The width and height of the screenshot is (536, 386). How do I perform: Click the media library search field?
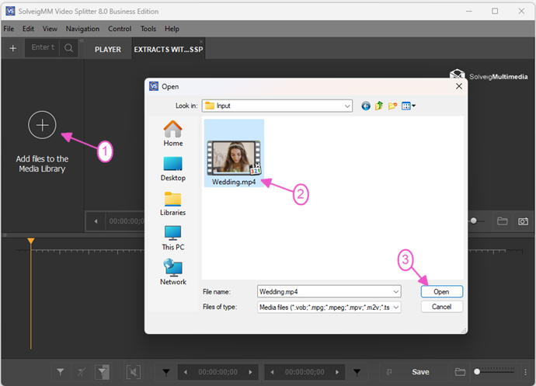coord(43,47)
